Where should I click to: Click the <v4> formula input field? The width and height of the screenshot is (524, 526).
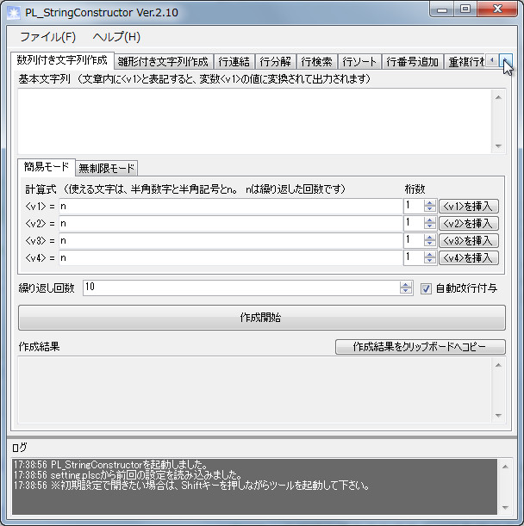click(230, 257)
